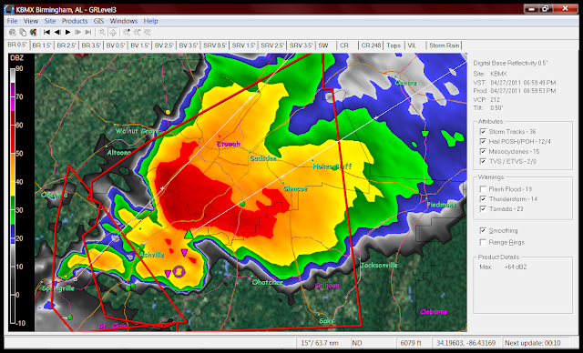Jump to last frame of loop
Image resolution: width=583 pixels, height=353 pixels.
[88, 32]
